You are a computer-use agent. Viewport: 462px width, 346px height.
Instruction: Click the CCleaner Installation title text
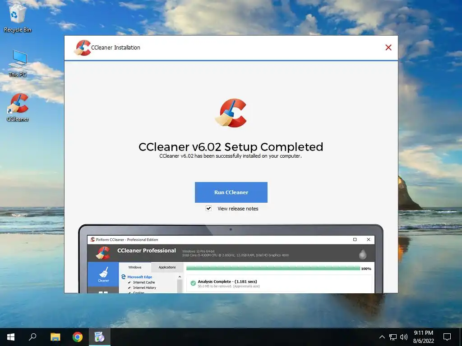point(115,48)
